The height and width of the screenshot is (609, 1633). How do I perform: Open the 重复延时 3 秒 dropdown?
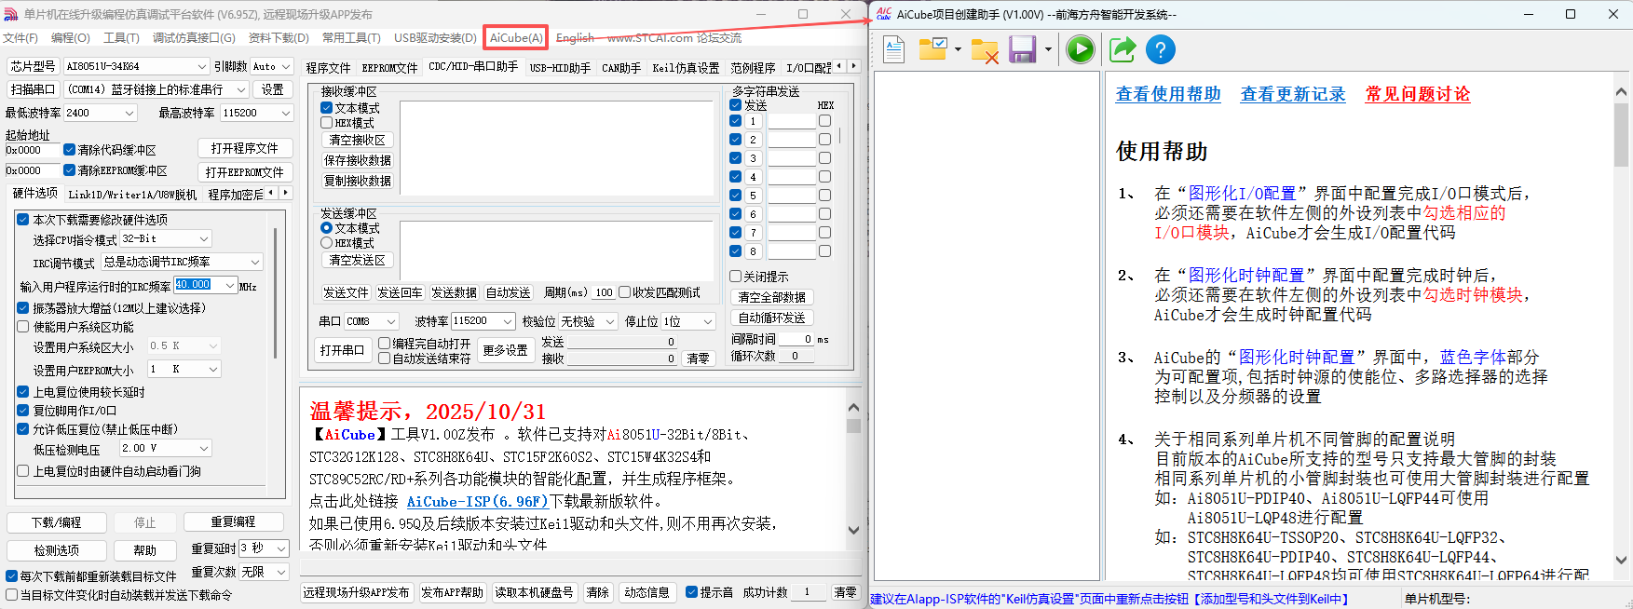point(281,548)
